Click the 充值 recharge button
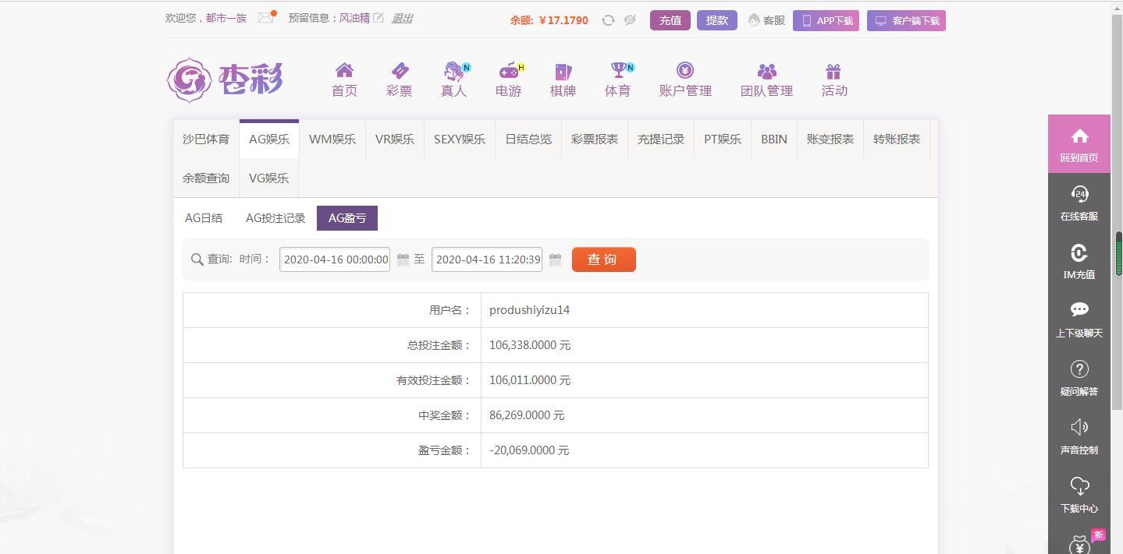 tap(670, 20)
